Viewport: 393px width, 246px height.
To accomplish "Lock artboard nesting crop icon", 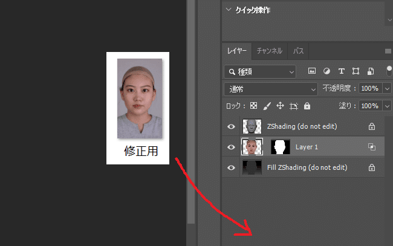I will (293, 106).
